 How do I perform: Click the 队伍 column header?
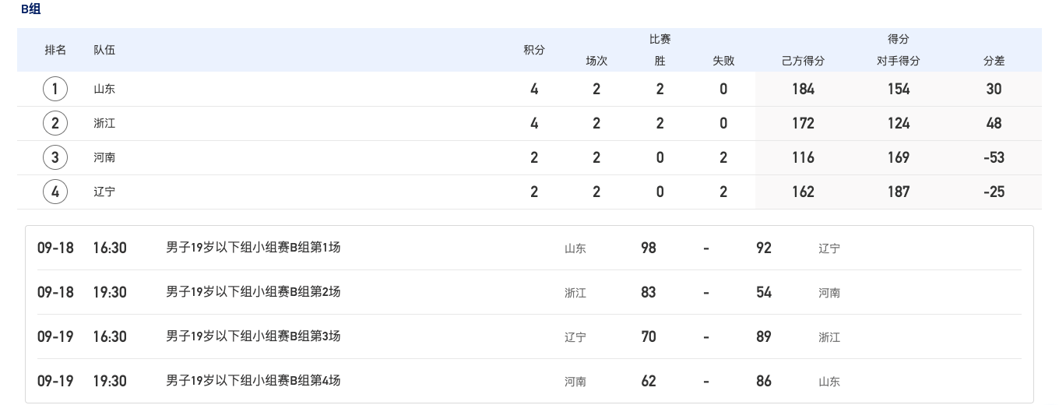click(104, 50)
